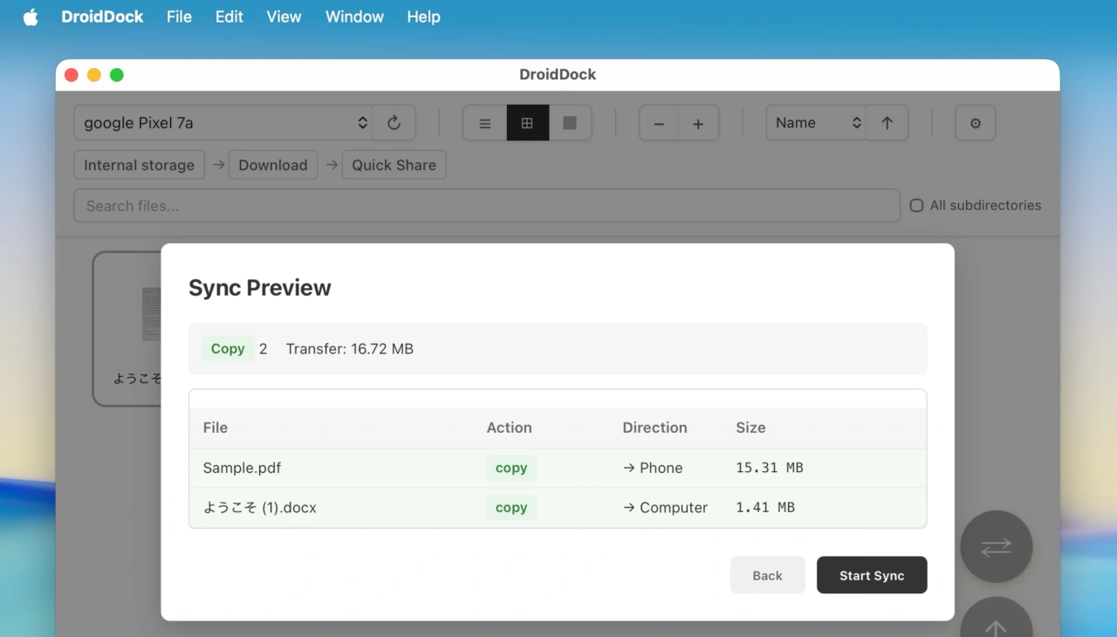Click the refresh device list icon
The image size is (1117, 637).
tap(394, 123)
